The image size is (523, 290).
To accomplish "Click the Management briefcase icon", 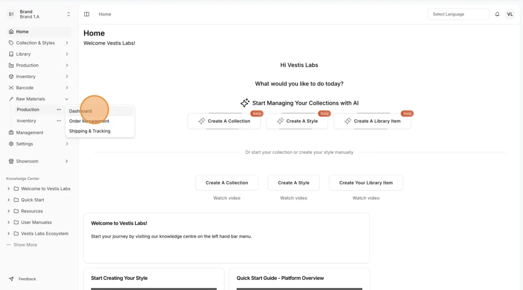I will tap(11, 133).
